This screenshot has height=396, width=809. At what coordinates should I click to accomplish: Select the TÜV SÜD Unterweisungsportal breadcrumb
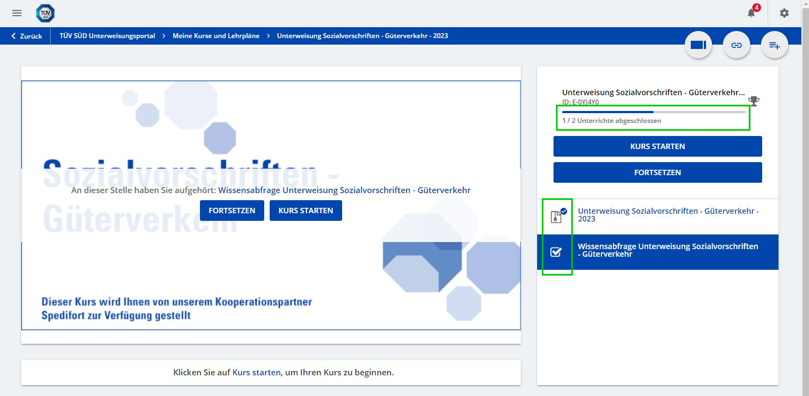pyautogui.click(x=107, y=36)
